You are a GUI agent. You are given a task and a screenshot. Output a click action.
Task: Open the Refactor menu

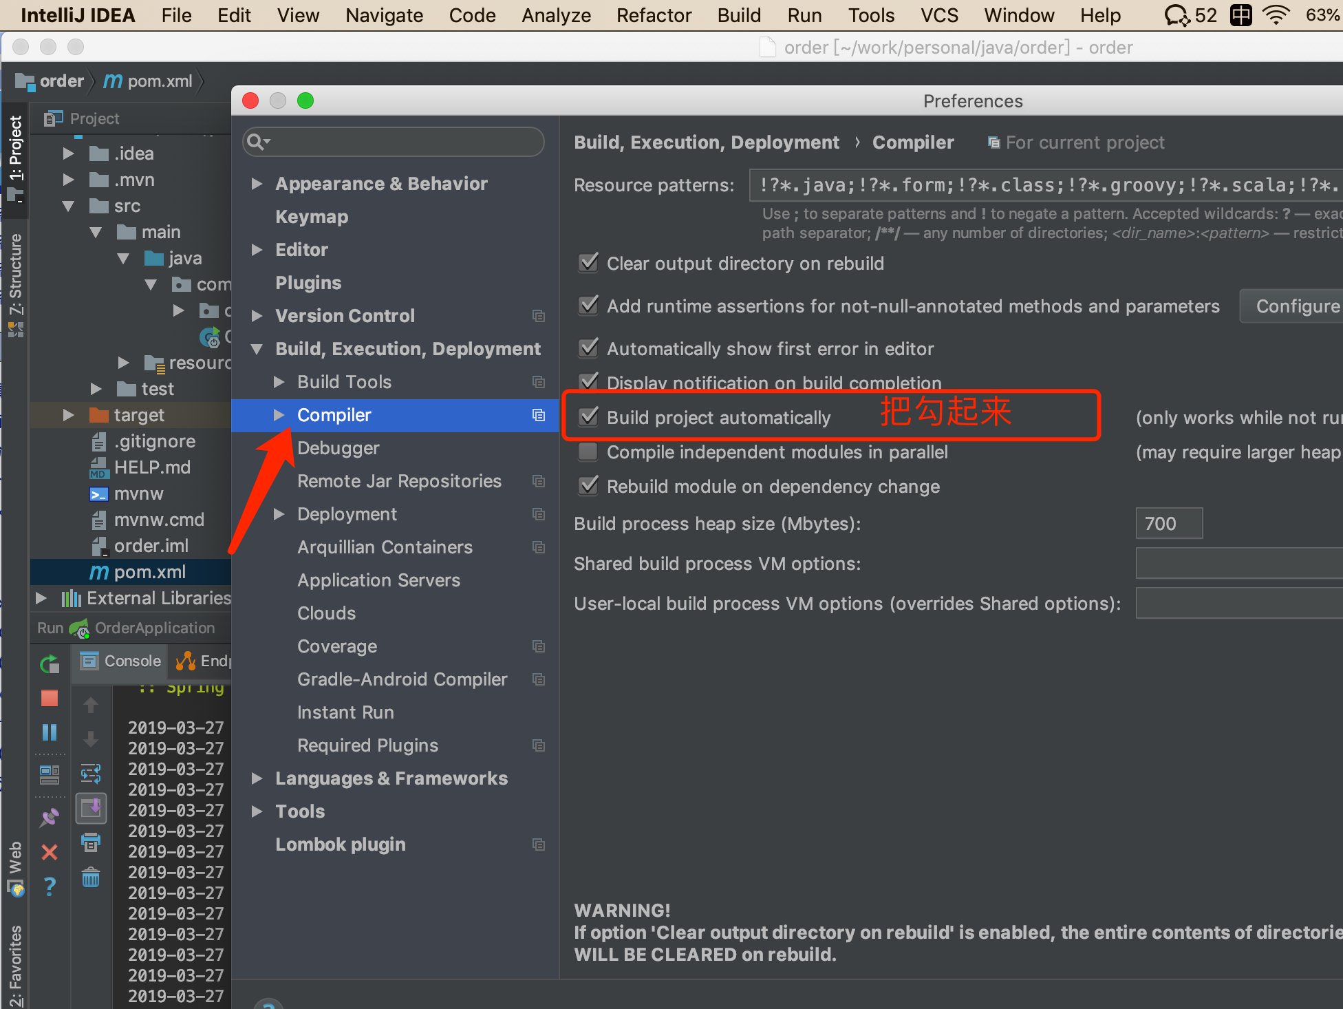click(653, 15)
